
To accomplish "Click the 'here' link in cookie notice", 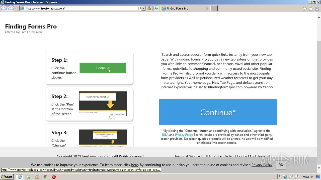I will (x=135, y=165).
